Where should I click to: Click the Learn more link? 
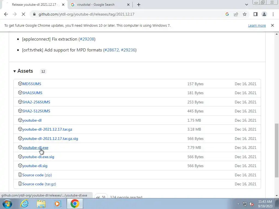[x=257, y=25]
